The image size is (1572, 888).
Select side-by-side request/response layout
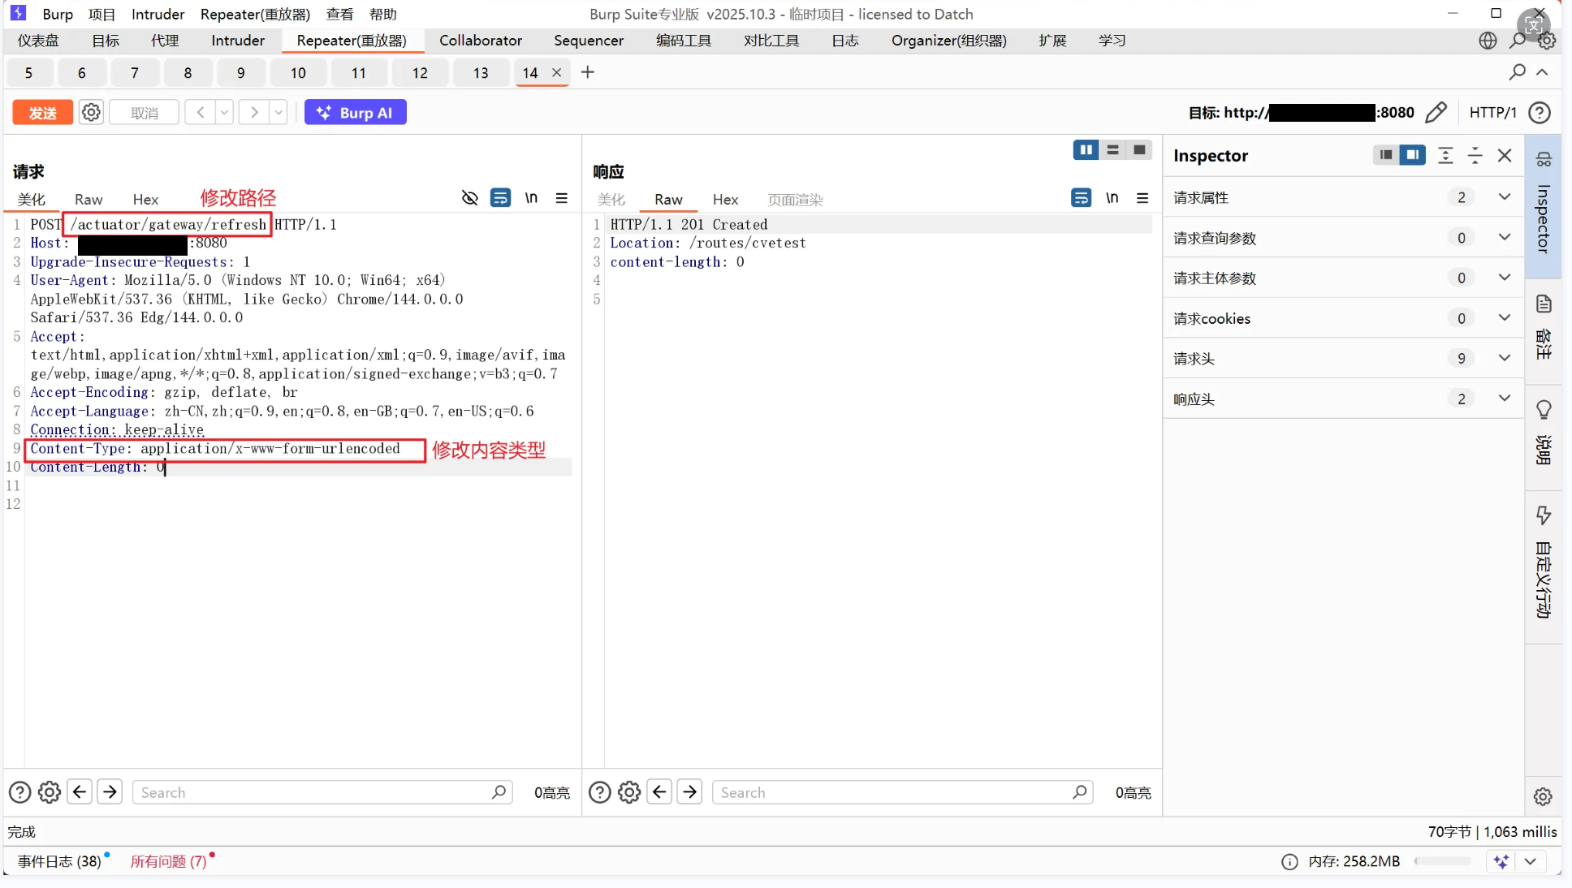pyautogui.click(x=1086, y=150)
